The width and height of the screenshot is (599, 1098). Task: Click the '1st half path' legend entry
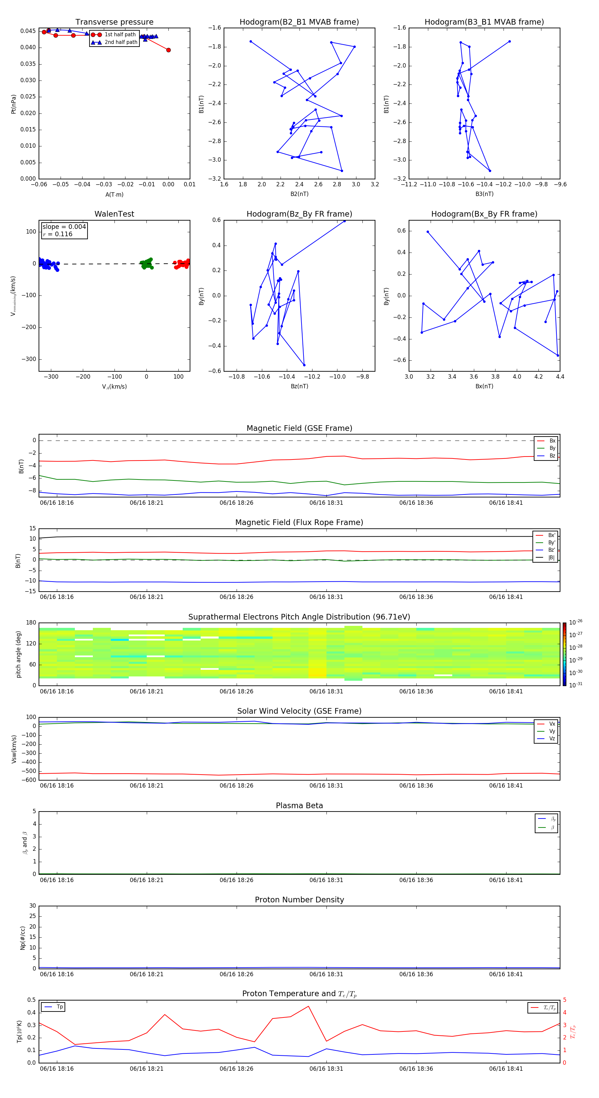point(114,35)
